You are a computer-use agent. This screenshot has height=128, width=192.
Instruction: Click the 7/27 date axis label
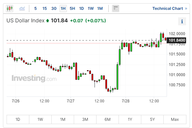pos(70,101)
